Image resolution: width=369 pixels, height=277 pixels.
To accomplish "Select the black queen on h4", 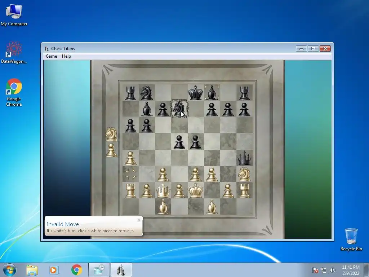I will [244, 158].
